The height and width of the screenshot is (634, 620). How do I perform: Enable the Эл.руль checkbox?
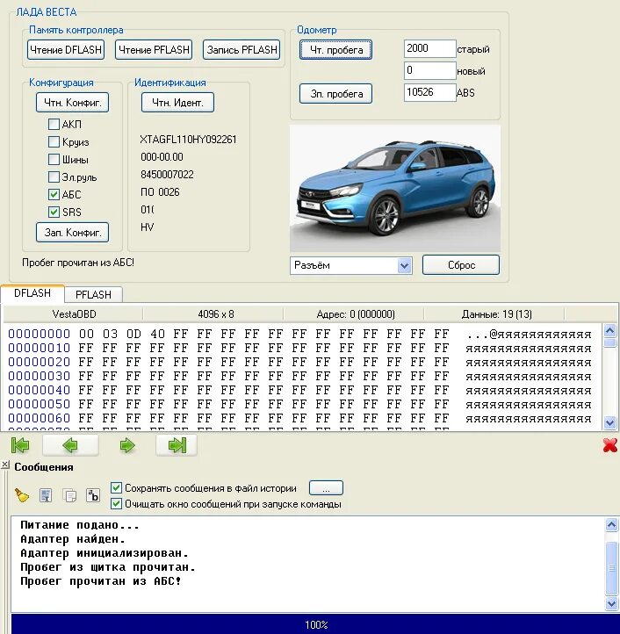54,177
